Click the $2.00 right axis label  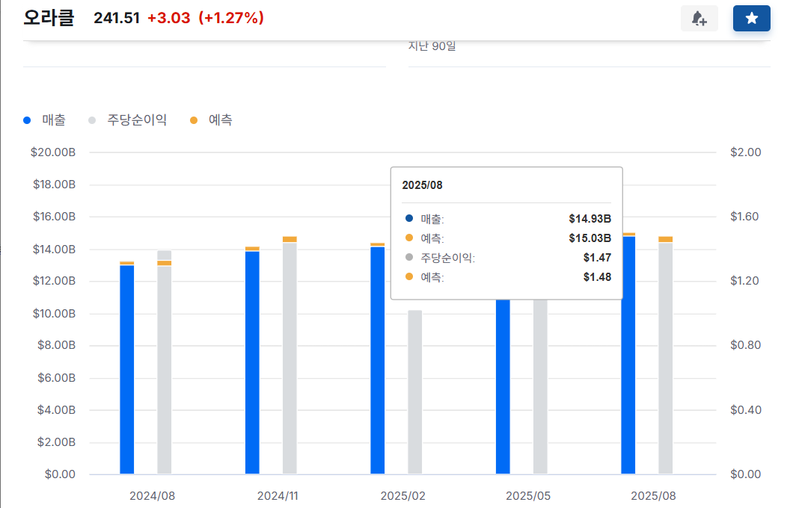pos(745,152)
